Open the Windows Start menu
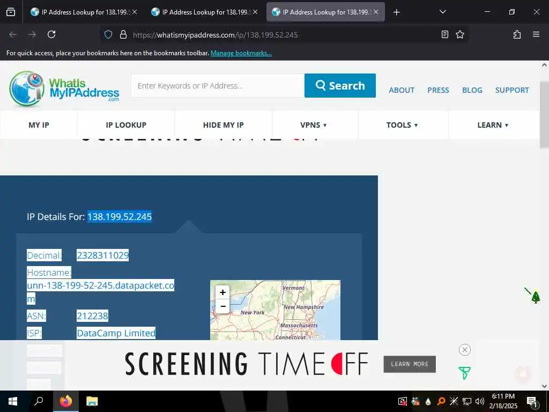Screen dimensions: 549x412 coord(13,401)
